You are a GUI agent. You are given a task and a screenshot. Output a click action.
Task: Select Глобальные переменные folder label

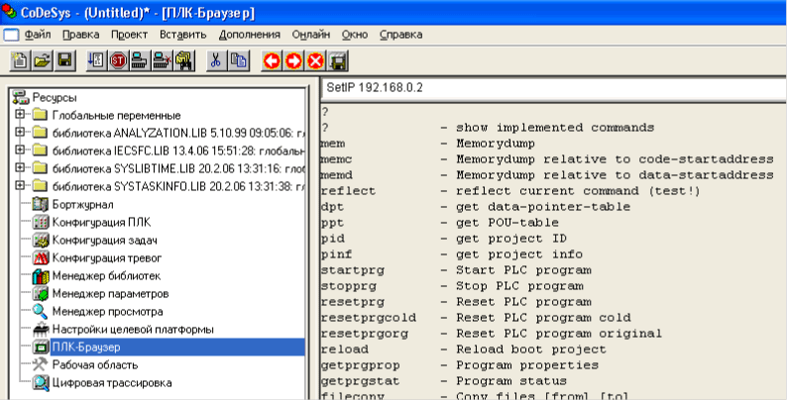[116, 115]
